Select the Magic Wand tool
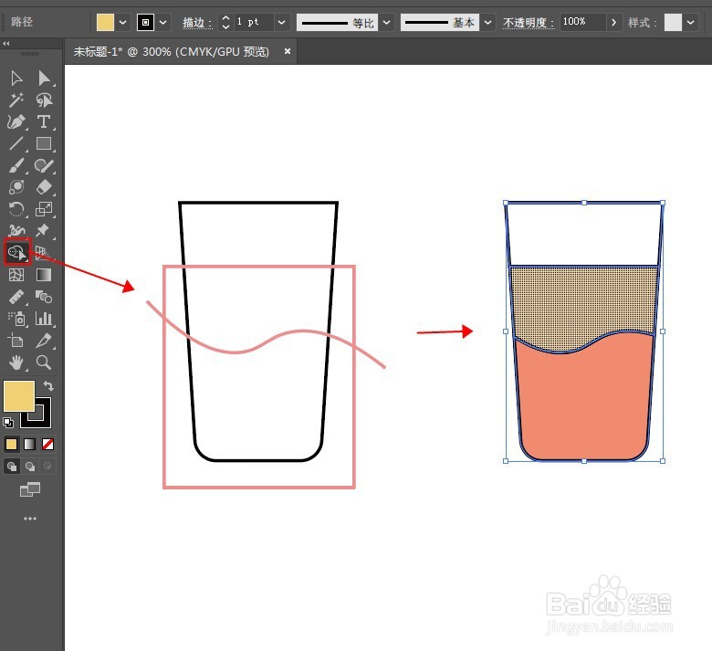The image size is (712, 651). [x=16, y=100]
